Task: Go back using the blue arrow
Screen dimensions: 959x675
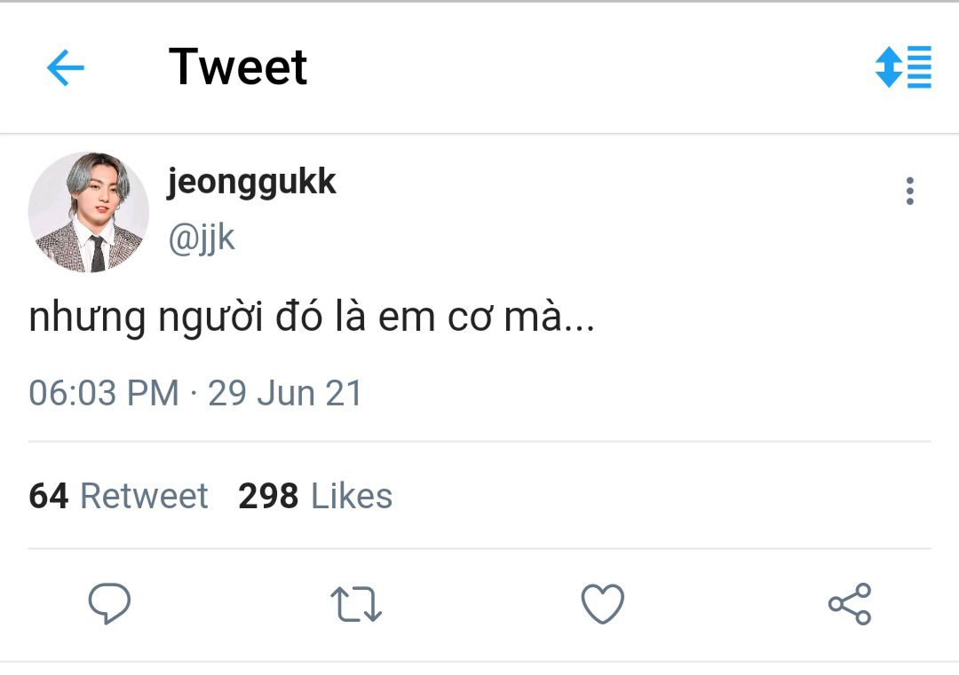Action: point(65,67)
